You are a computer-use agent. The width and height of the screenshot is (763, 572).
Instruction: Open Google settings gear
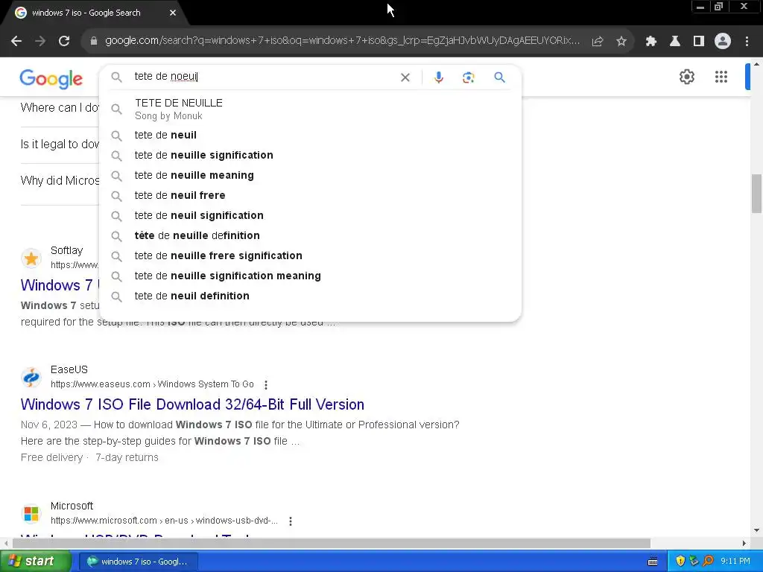click(x=686, y=77)
